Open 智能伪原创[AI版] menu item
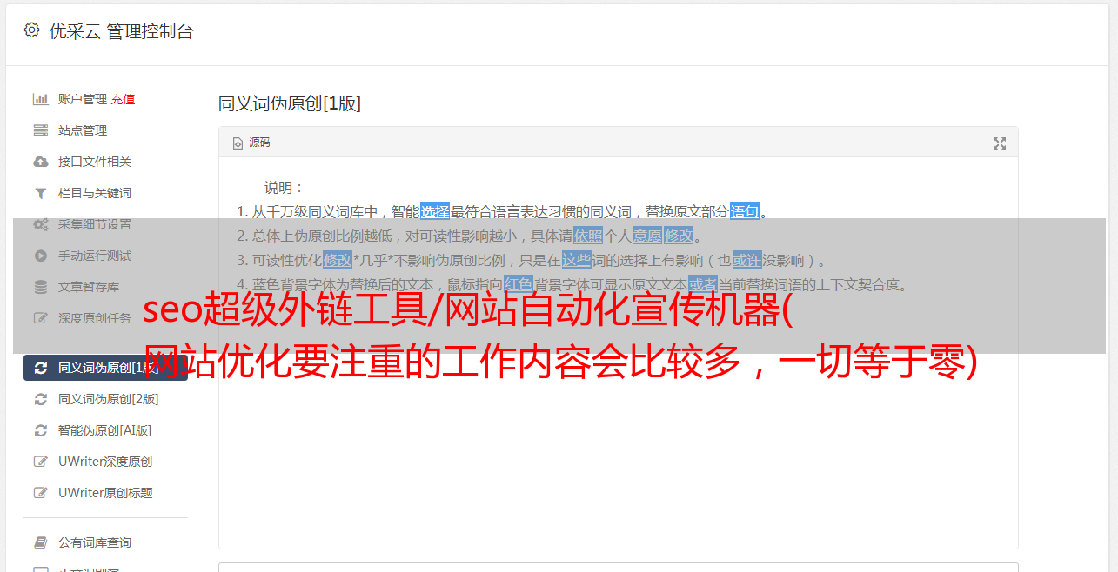Viewport: 1118px width, 572px height. 105,430
